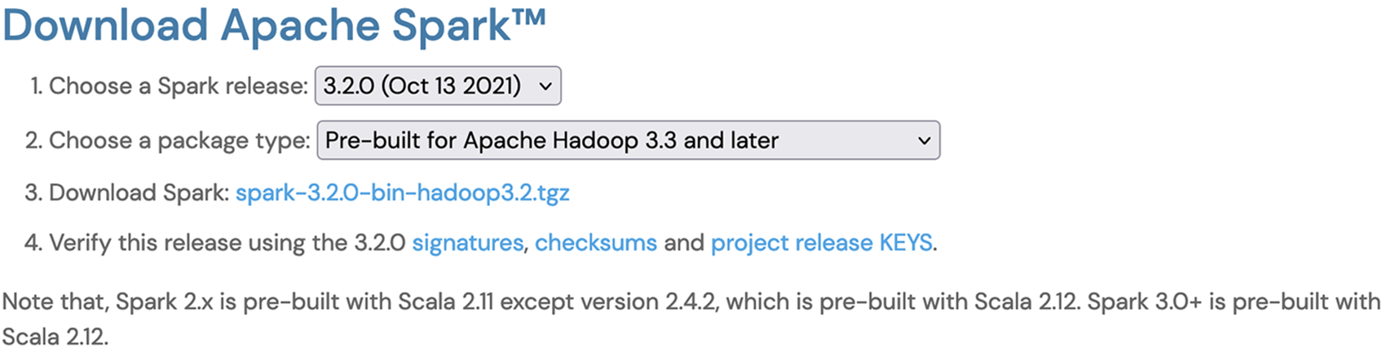
Task: Click the 'Choose a Spark release' label
Action: coord(179,86)
